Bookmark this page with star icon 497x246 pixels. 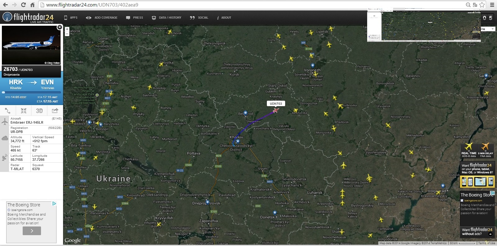pos(482,5)
